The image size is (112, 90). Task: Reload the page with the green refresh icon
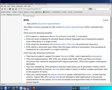10,9
